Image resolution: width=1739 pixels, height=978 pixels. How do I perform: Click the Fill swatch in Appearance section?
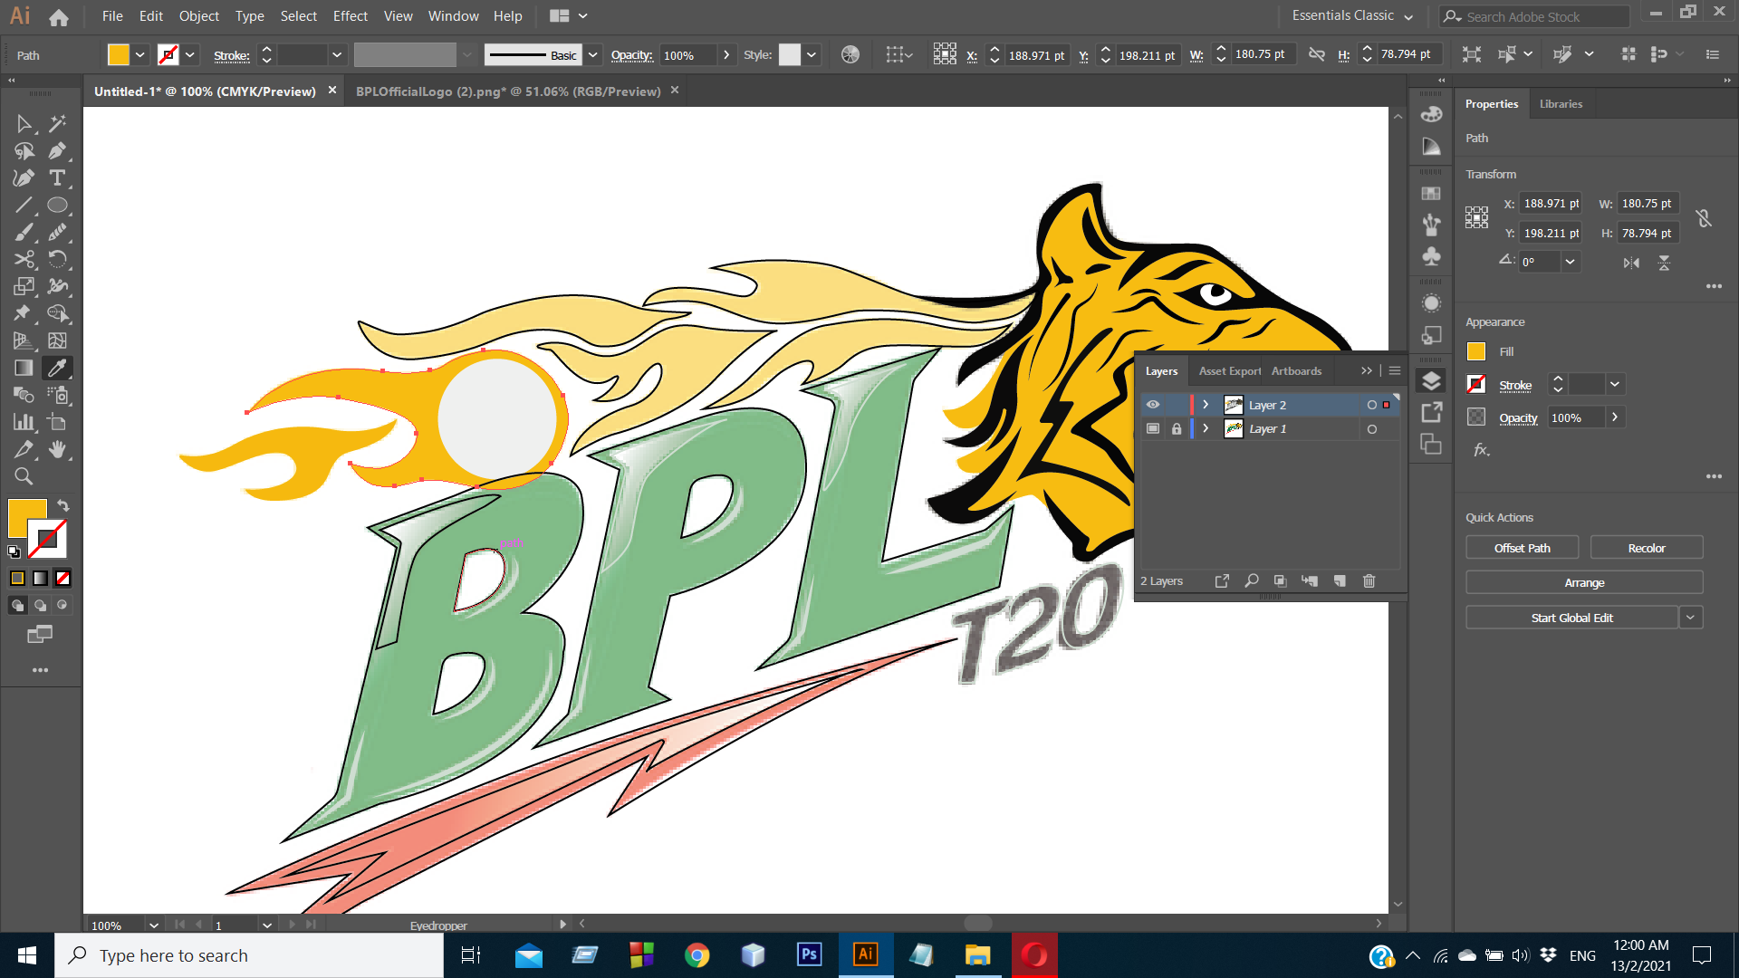[1476, 352]
